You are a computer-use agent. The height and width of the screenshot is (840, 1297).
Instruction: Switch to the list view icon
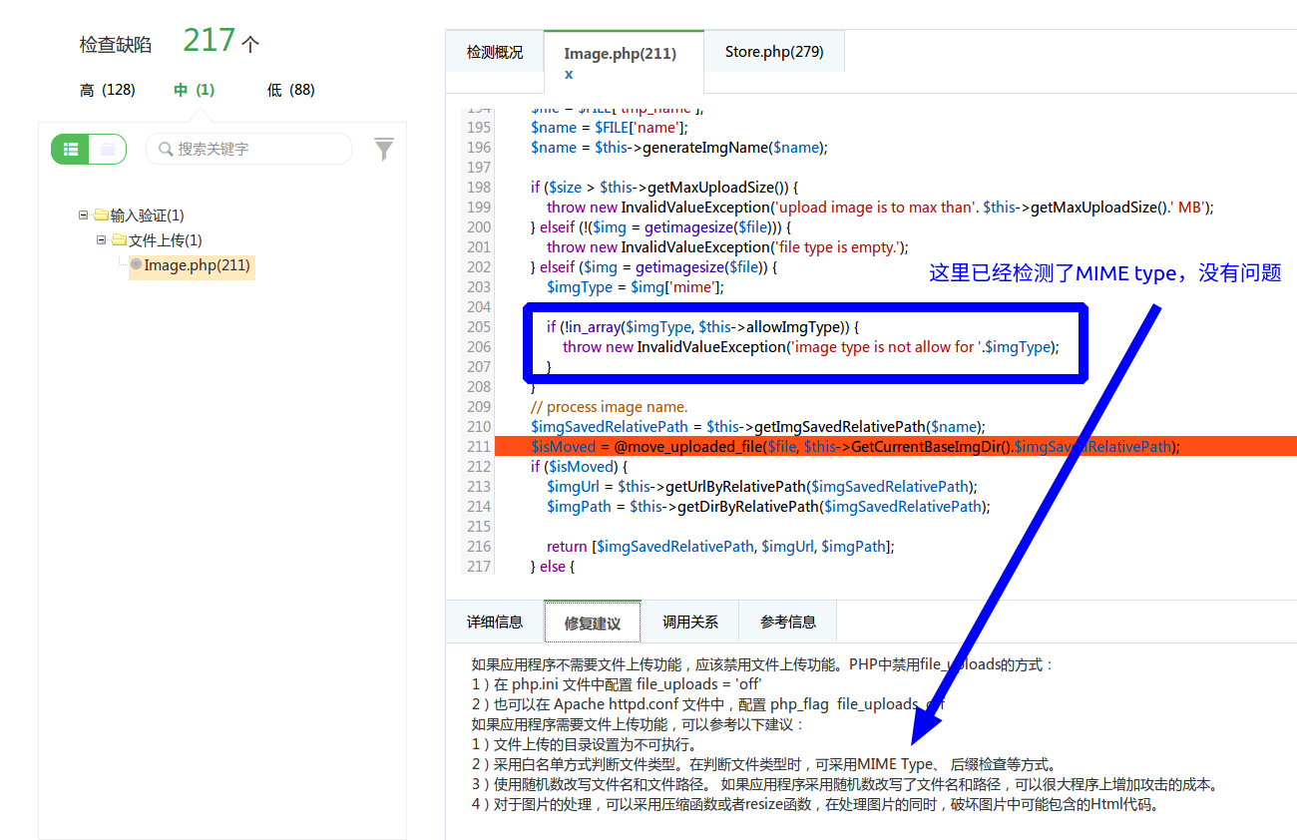pos(71,150)
